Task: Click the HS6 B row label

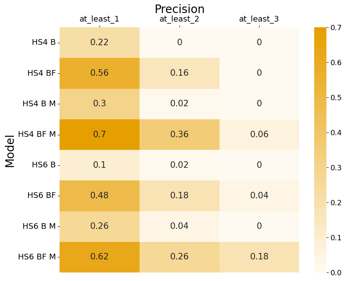Action: point(43,165)
